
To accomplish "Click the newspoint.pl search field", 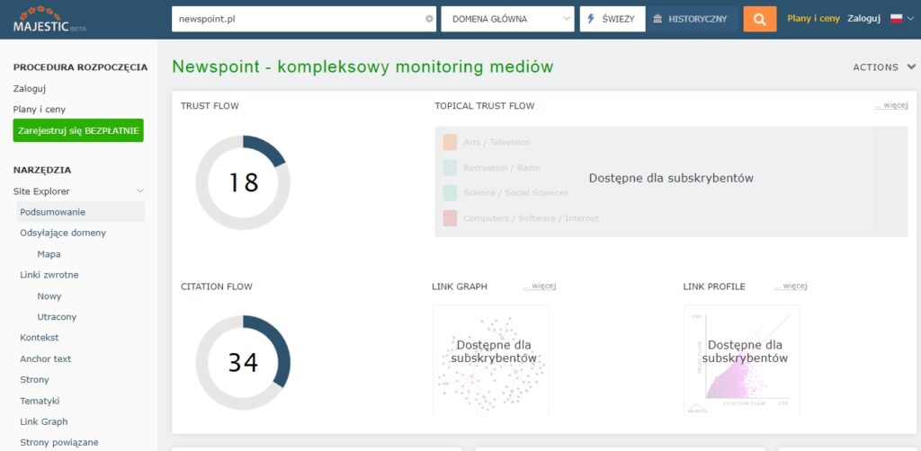I will tap(304, 19).
